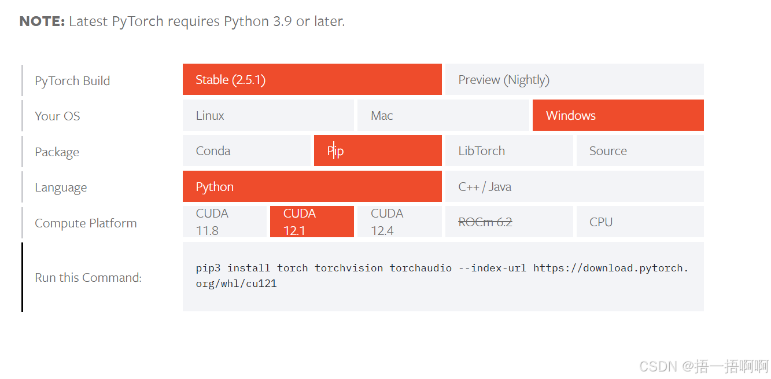Image resolution: width=771 pixels, height=379 pixels.
Task: Choose C++ / Java language
Action: [574, 186]
